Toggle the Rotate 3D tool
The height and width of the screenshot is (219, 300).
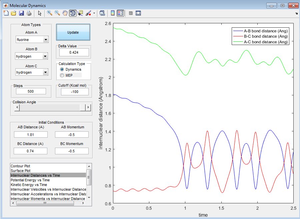point(73,13)
